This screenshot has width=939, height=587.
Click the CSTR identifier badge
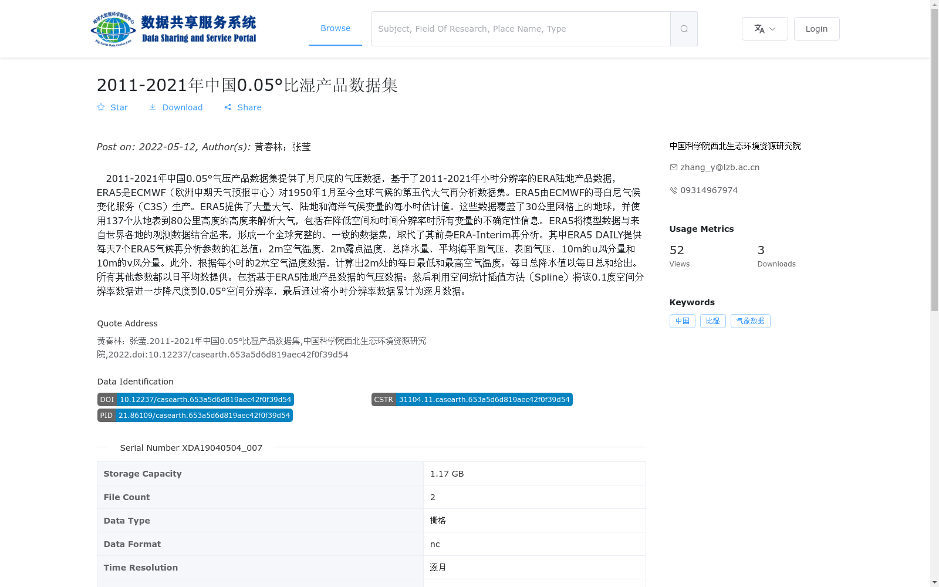coord(472,400)
